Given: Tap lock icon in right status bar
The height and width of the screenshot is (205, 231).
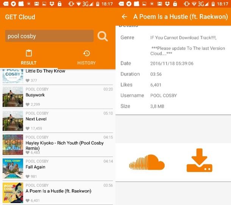Looking at the screenshot, I should [175, 4].
